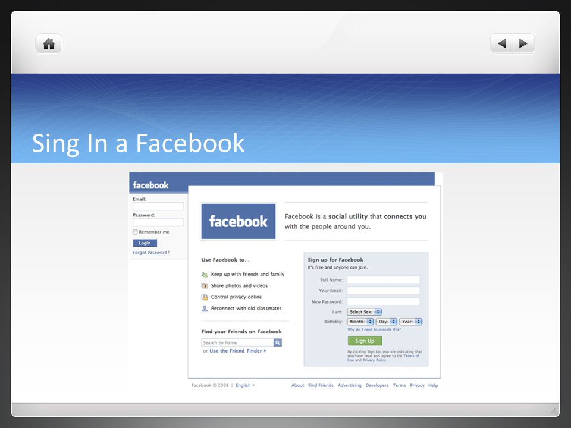
Task: Click the green Sign Up button
Action: pyautogui.click(x=365, y=341)
